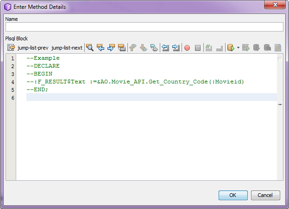Click the uncomment lines icon
This screenshot has height=209, width=289.
coord(220,48)
